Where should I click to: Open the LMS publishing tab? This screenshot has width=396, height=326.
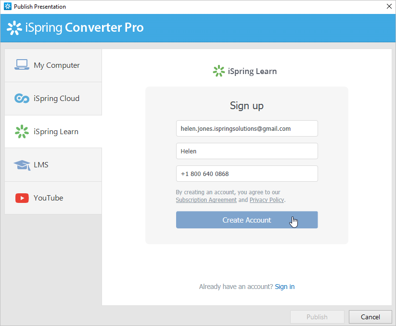point(53,165)
